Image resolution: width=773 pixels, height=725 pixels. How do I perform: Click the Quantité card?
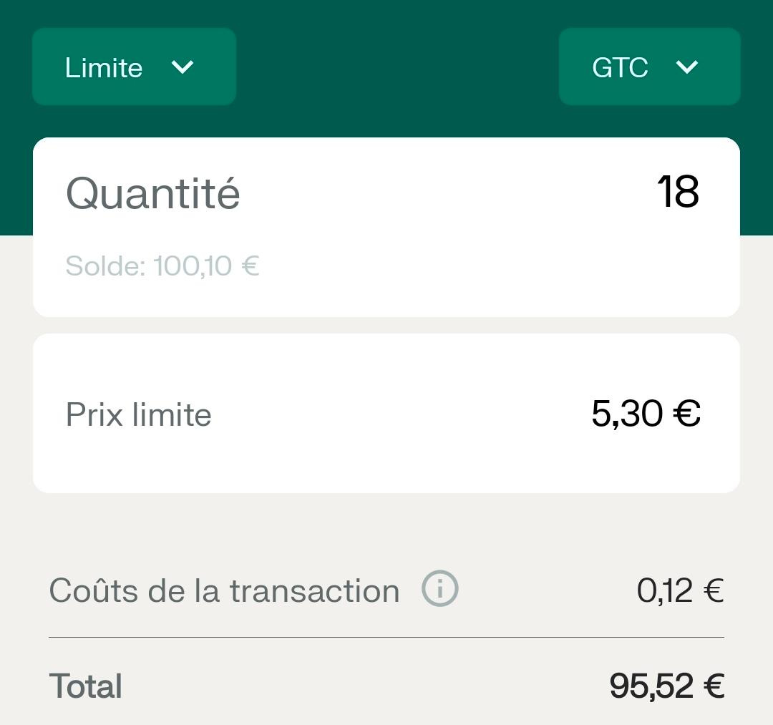(x=386, y=225)
